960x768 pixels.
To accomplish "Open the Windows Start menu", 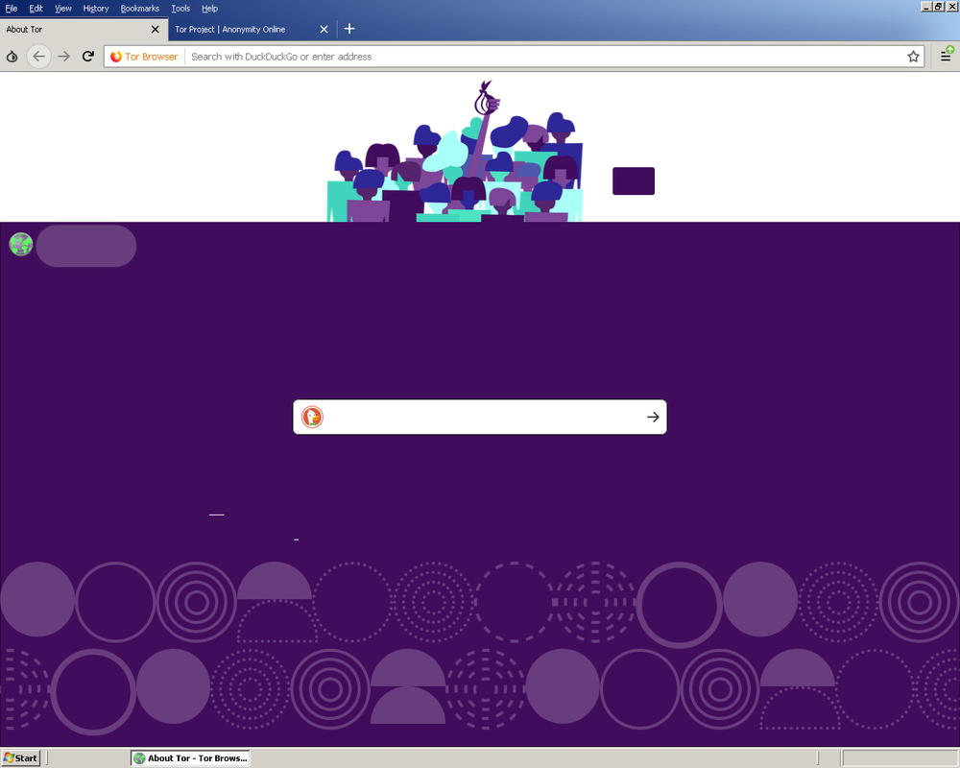I will tap(21, 758).
